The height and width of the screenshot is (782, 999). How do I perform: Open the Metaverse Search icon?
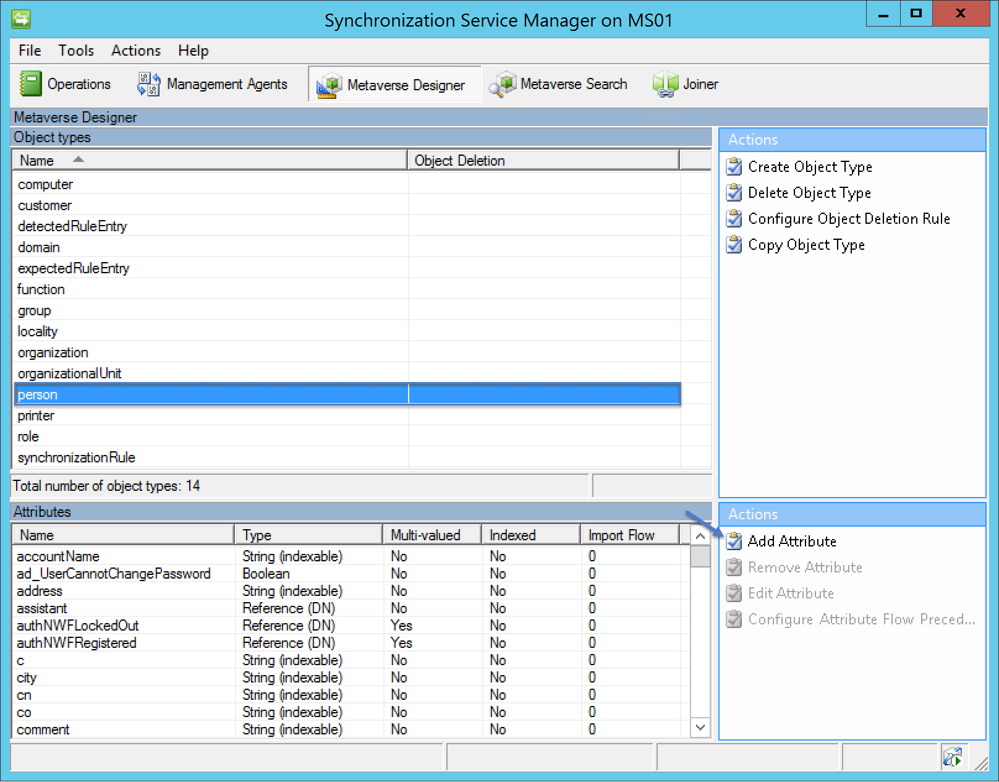(502, 84)
